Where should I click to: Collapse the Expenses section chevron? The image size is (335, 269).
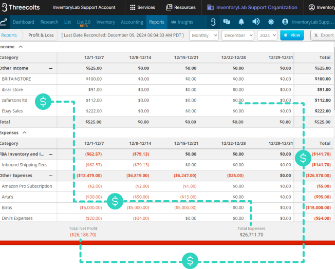tap(25, 133)
